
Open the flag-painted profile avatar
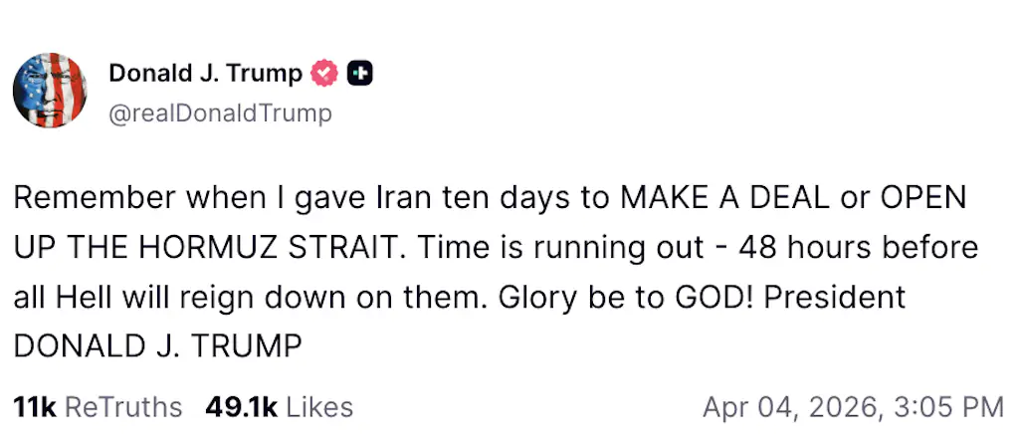tap(50, 91)
